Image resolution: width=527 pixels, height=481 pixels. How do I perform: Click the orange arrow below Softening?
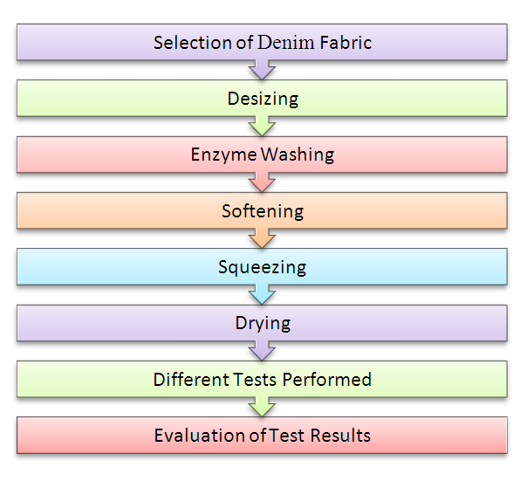click(x=263, y=238)
